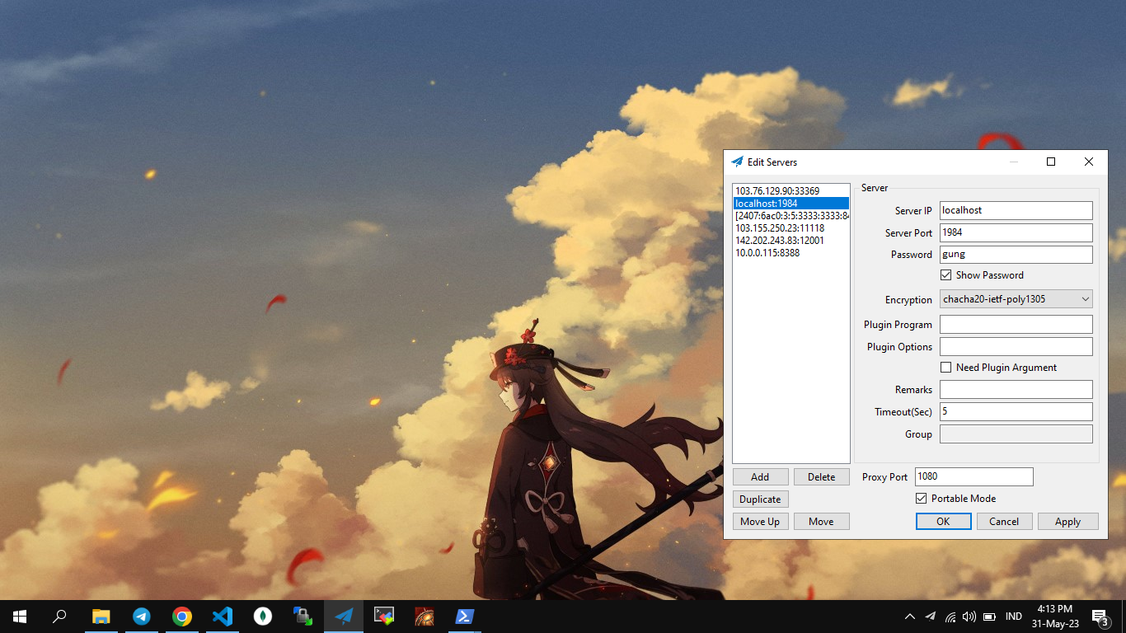The image size is (1126, 633).
Task: Select server 10.0.0.115:8388 in list
Action: 767,253
